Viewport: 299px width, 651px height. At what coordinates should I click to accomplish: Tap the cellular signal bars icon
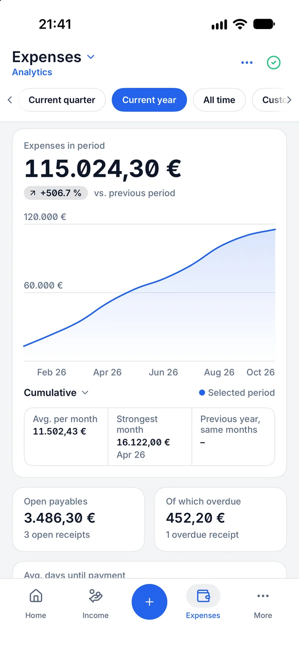219,25
